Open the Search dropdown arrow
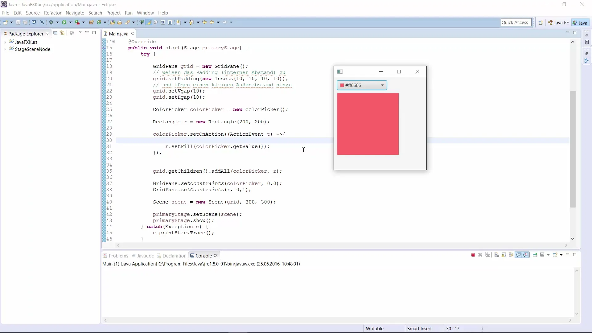The height and width of the screenshot is (333, 592). coord(134,22)
